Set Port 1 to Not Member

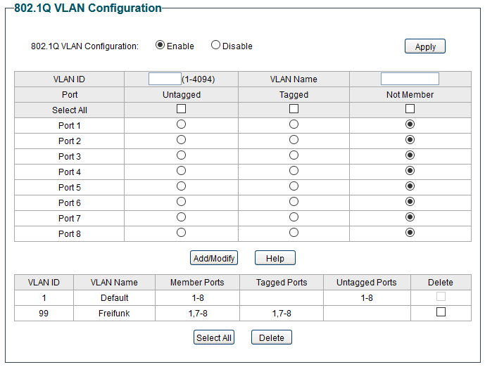(x=410, y=124)
